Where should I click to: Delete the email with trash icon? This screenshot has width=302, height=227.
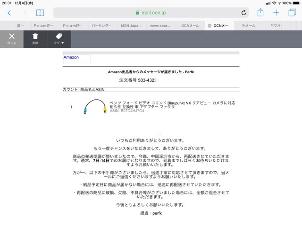pyautogui.click(x=35, y=39)
